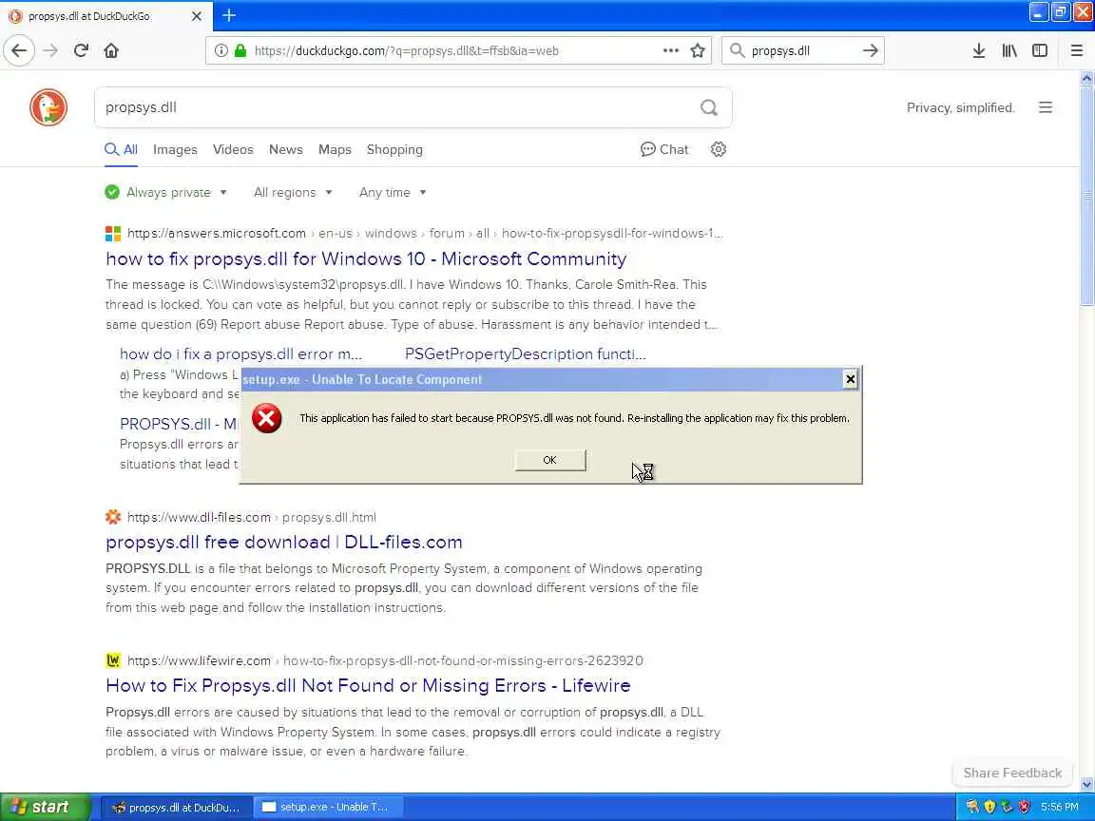Open 'how do i fix a propsys.dll error' sublink
This screenshot has height=821, width=1095.
pyautogui.click(x=240, y=353)
